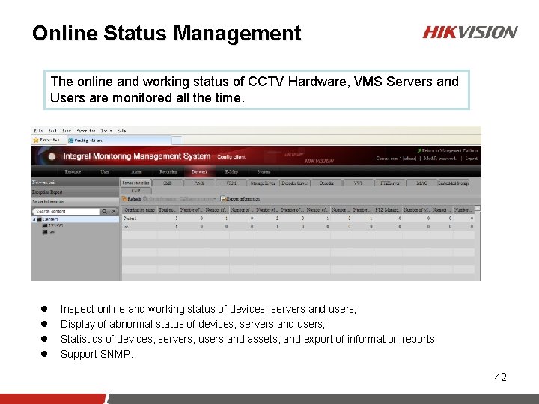Click the table's vertical scrollbar top button

click(x=478, y=209)
